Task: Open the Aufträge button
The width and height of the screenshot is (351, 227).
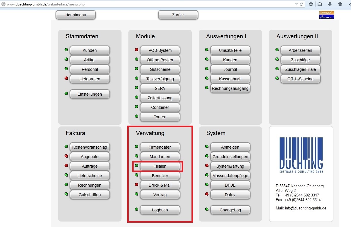Action: pyautogui.click(x=90, y=166)
